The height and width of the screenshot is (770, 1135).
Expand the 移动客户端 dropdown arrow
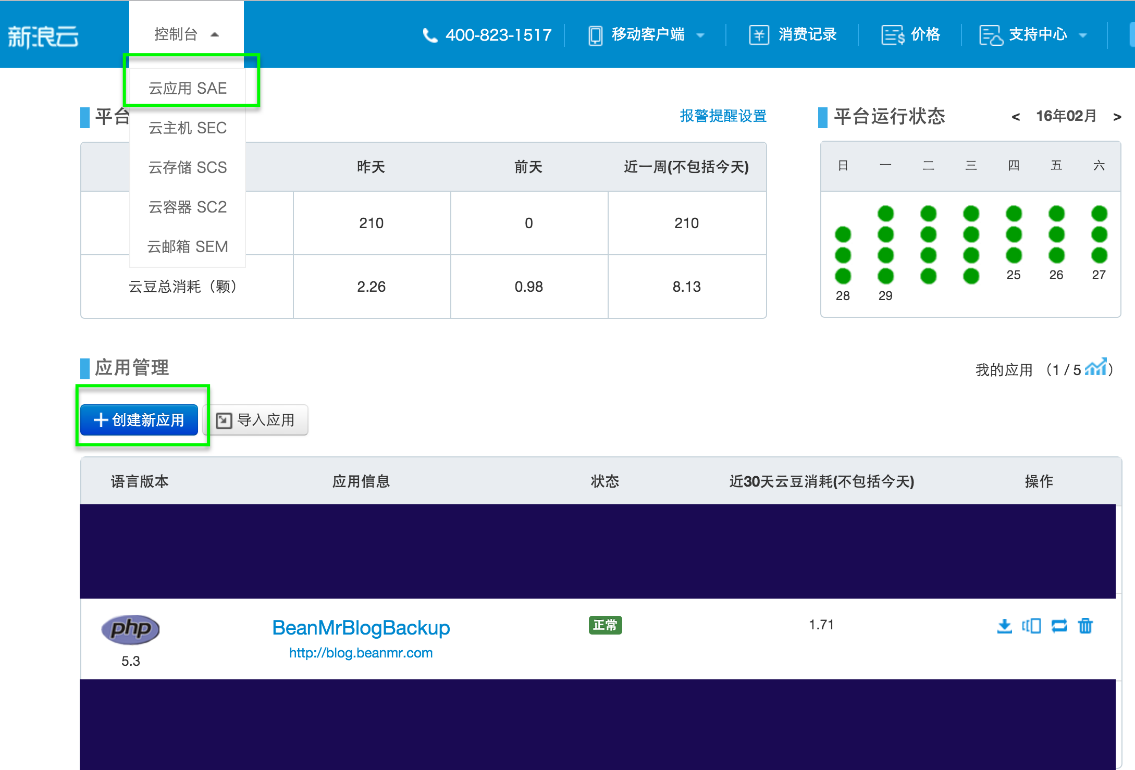click(700, 35)
